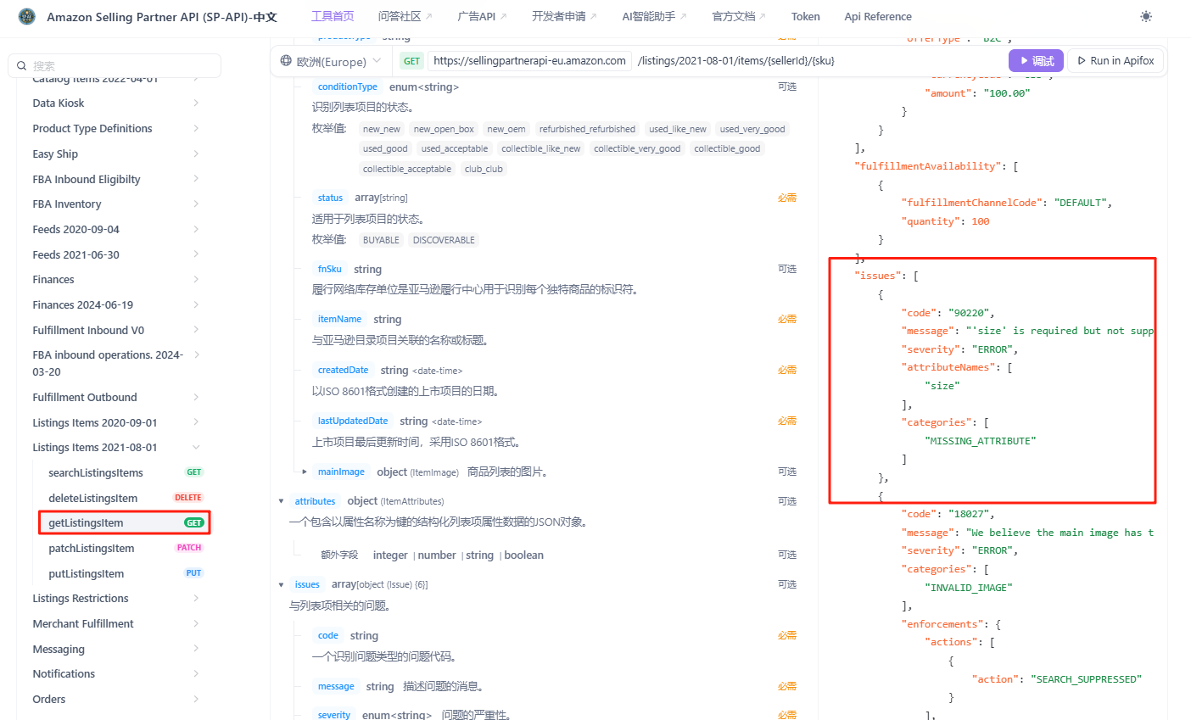
Task: Click the club_club enum value
Action: point(484,169)
